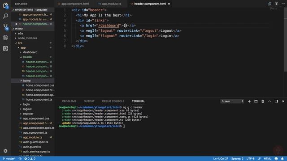
Task: Open the Output panel tab
Action: 89,102
